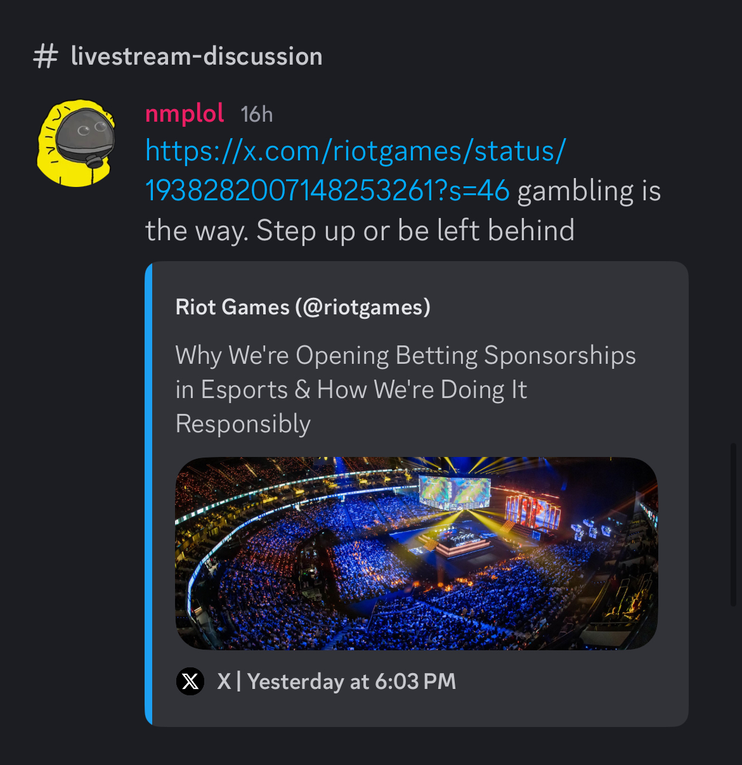Click 'Yesterday at 6:03 PM' footer timestamp

tap(352, 682)
